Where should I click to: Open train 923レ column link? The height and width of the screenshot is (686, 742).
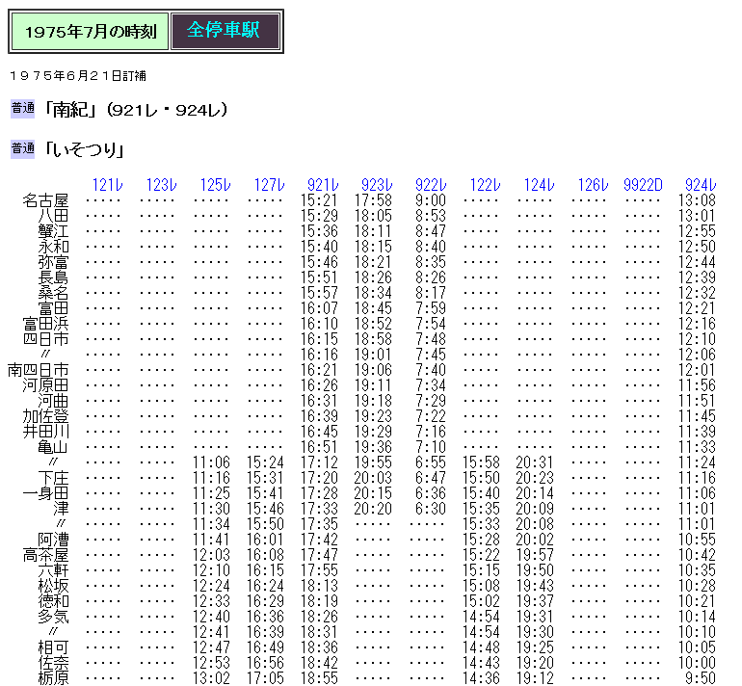[x=377, y=185]
